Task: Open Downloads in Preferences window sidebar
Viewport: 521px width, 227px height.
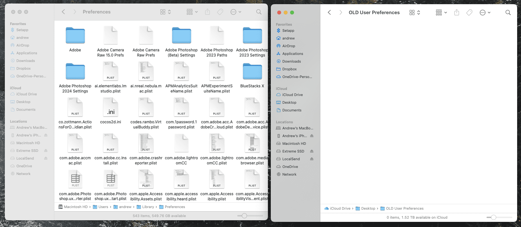Action: [25, 61]
